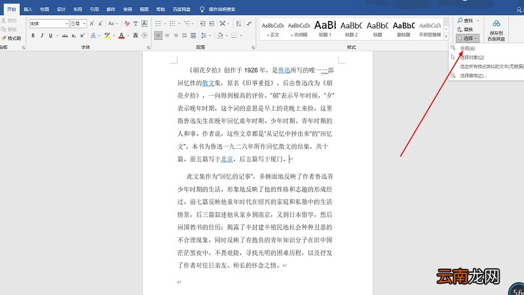Click the character border icon
524x295 pixels.
click(144, 24)
